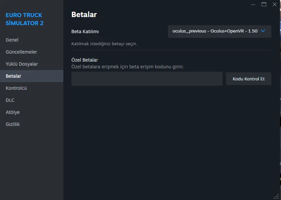The image size is (281, 200).
Task: Click the window resize grip icon
Action: point(277,196)
